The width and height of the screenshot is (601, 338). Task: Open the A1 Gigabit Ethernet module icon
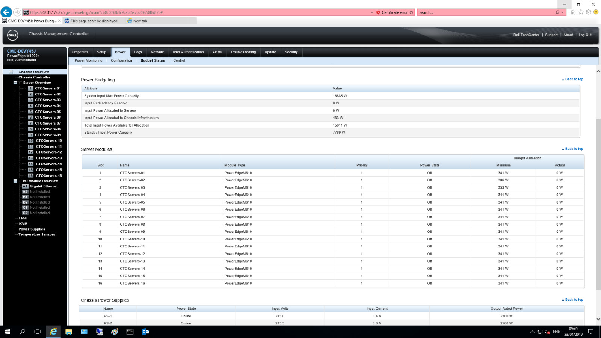tap(25, 186)
